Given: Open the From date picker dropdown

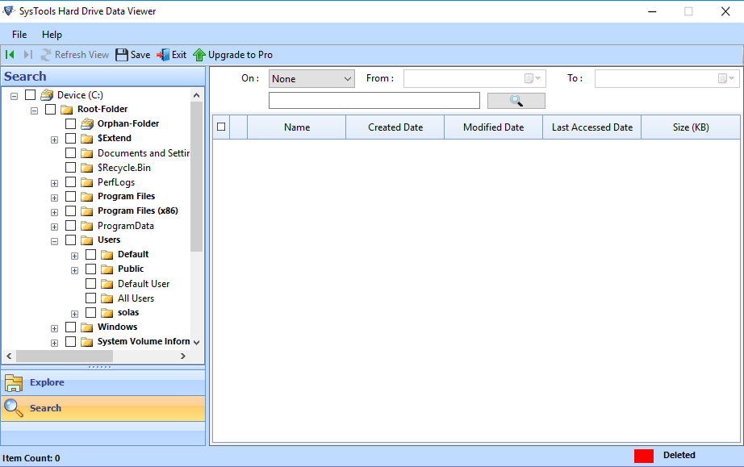Looking at the screenshot, I should click(533, 78).
